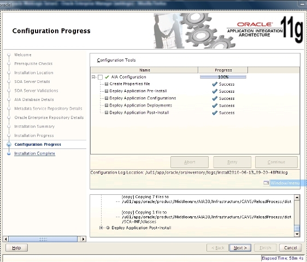Viewport: 307px width, 262px height.
Task: Click the log panel scroll up arrow
Action: (297, 198)
